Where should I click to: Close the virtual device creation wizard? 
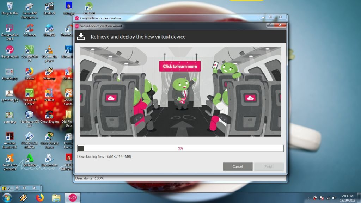[x=280, y=25]
